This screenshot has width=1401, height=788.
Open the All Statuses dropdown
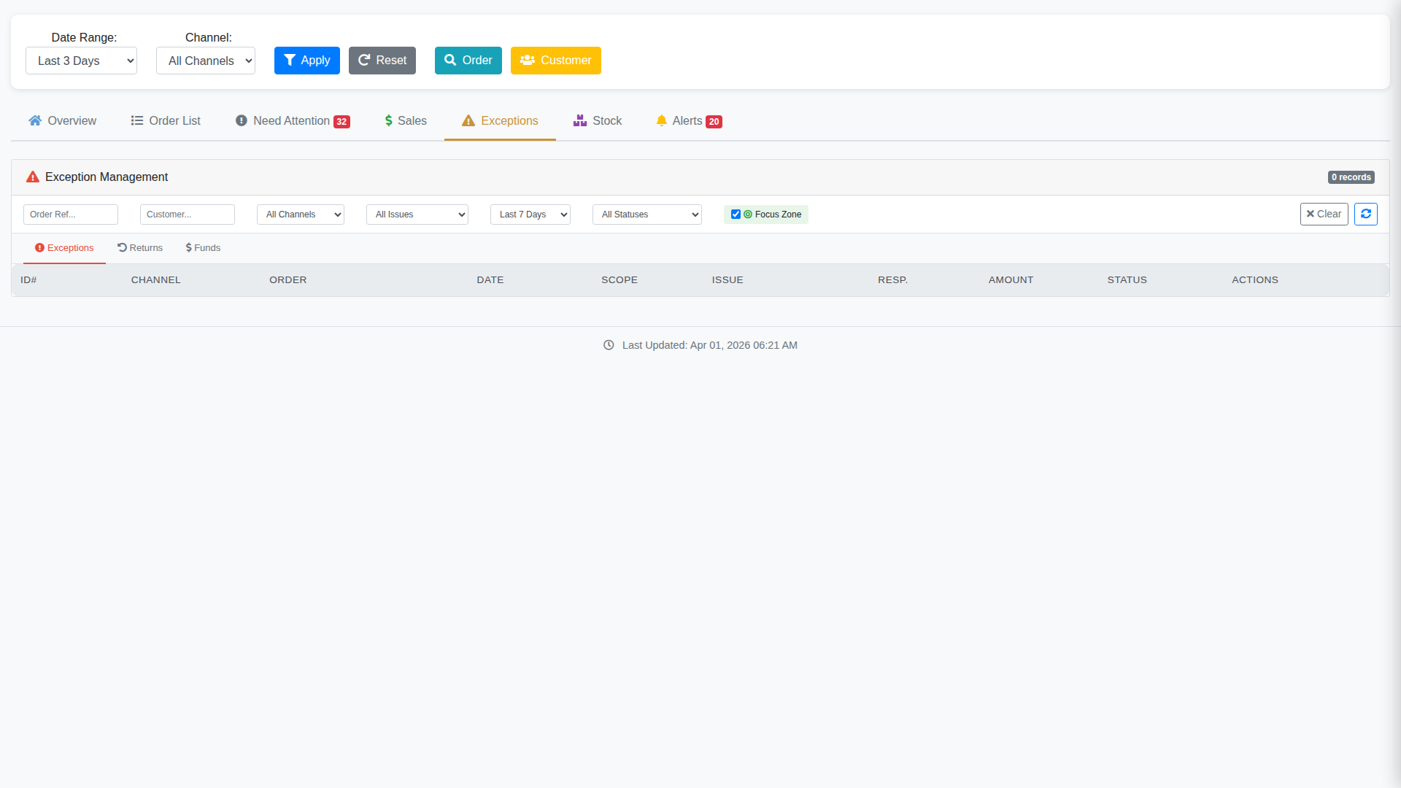point(647,214)
